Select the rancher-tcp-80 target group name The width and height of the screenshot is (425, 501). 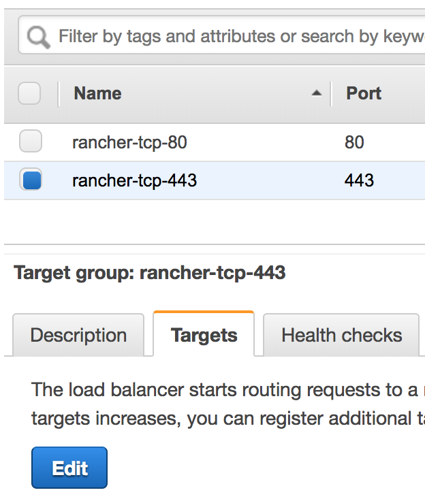(129, 142)
